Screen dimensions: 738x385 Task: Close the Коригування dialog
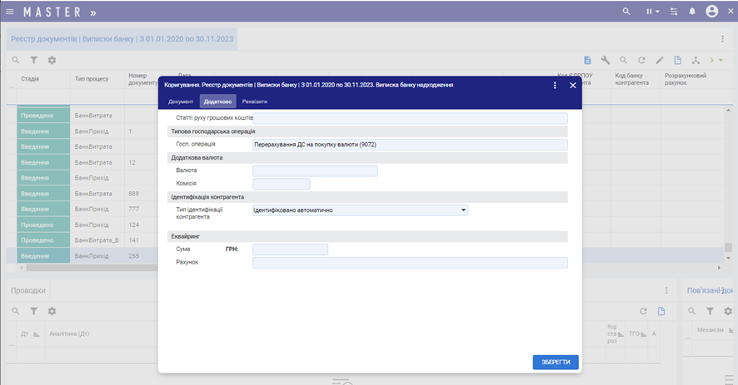coord(572,85)
